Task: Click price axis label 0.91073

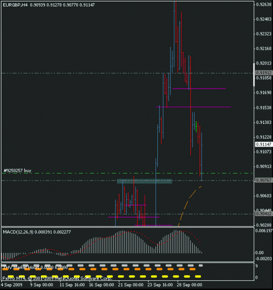Action: tap(264, 152)
